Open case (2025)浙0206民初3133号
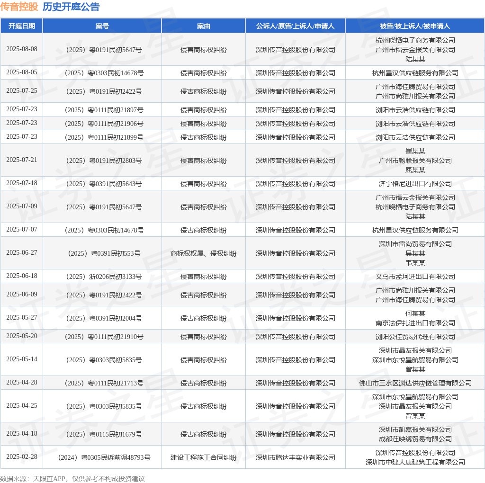485x483 pixels. pos(102,277)
